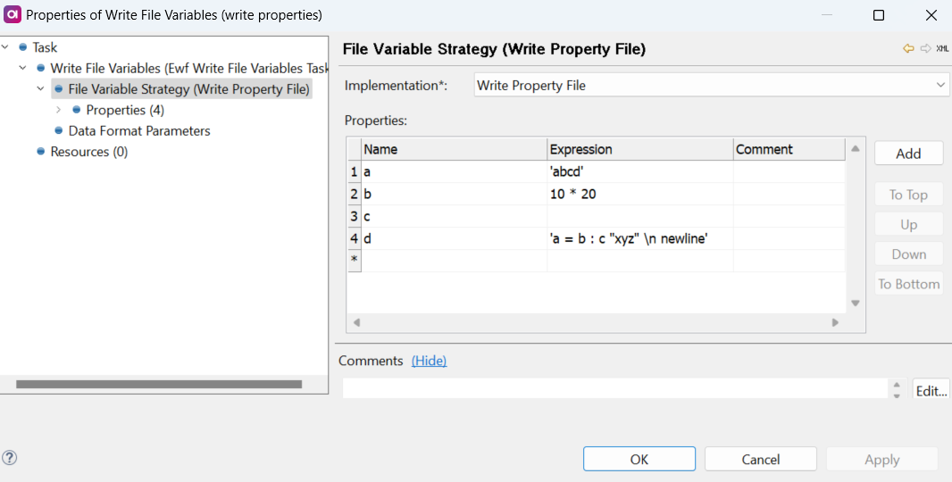Click the Add property button
The width and height of the screenshot is (952, 482).
click(x=908, y=154)
